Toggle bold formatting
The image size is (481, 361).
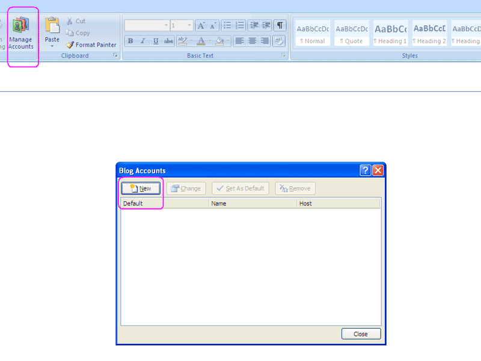pyautogui.click(x=130, y=41)
